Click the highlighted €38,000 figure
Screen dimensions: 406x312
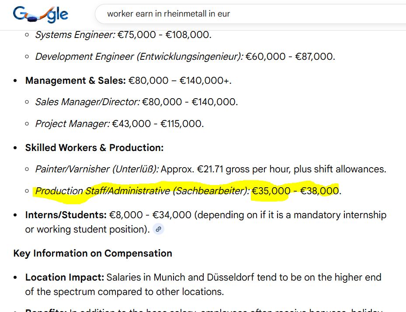coord(319,191)
